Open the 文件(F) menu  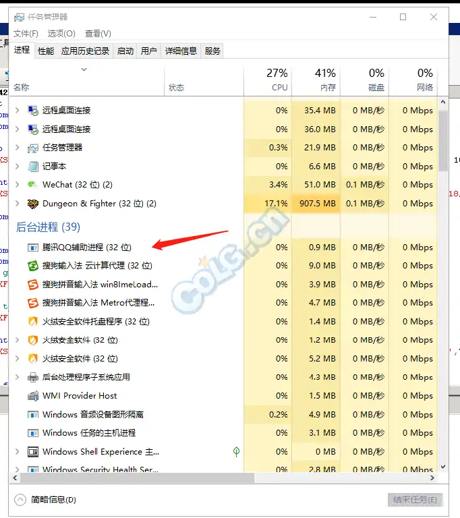click(26, 33)
